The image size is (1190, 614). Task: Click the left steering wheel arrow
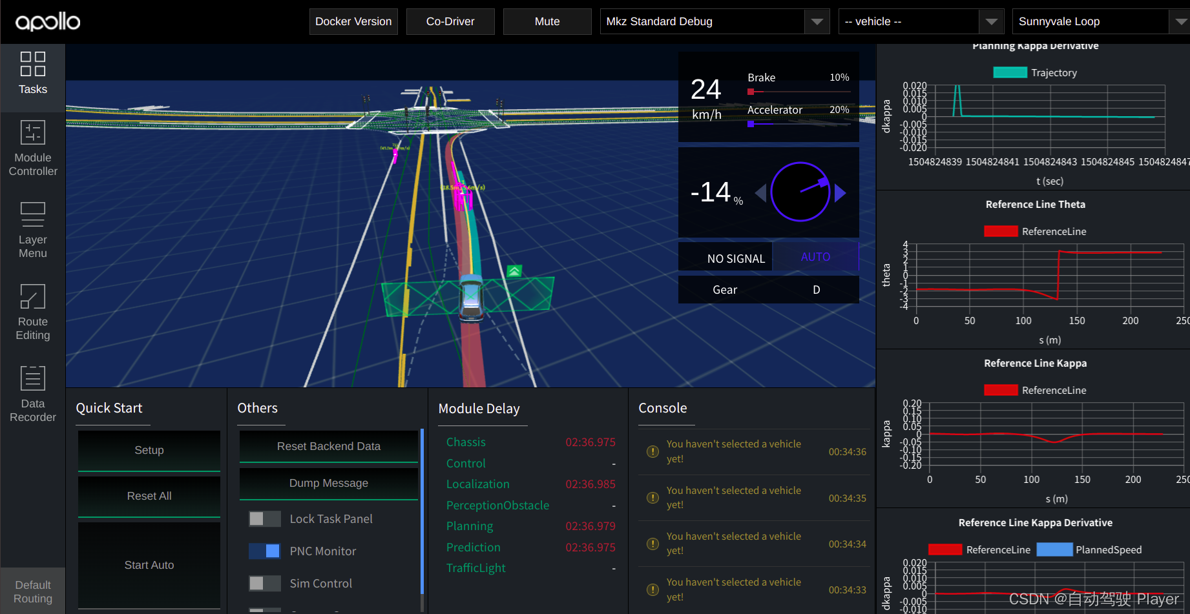760,192
